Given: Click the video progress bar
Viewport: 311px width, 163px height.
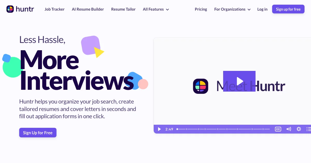Looking at the screenshot, I should click(x=223, y=129).
